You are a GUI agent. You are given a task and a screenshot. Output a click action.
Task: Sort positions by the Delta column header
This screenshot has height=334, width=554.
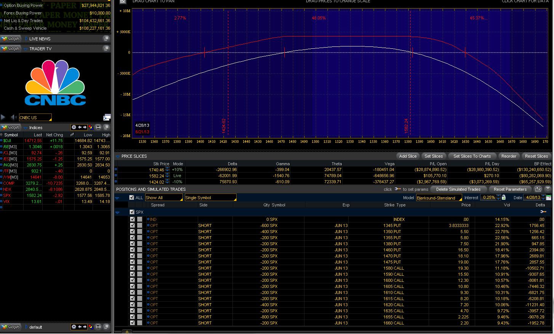click(540, 205)
